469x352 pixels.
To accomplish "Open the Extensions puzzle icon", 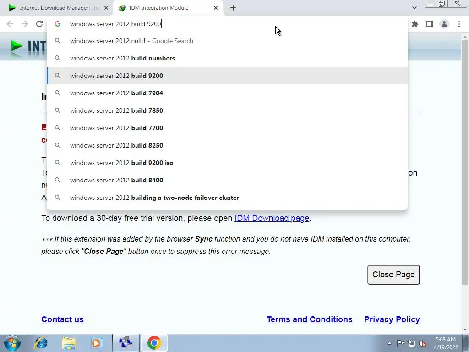I will coord(415,24).
